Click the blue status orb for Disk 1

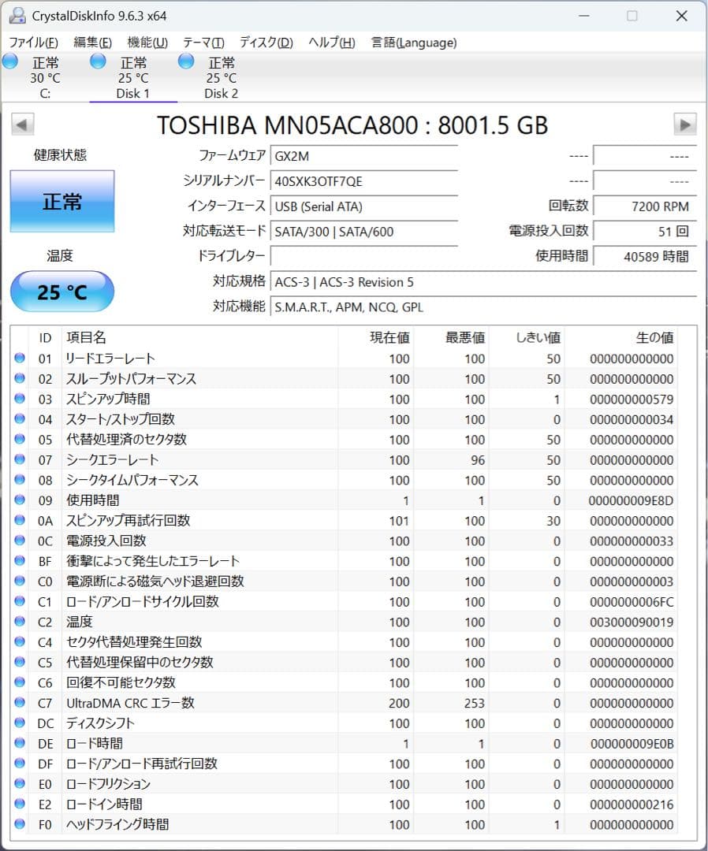[99, 61]
